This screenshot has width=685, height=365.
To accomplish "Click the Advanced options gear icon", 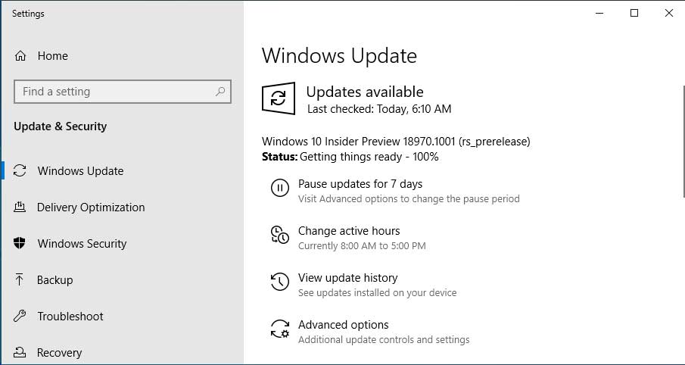I will (x=279, y=329).
